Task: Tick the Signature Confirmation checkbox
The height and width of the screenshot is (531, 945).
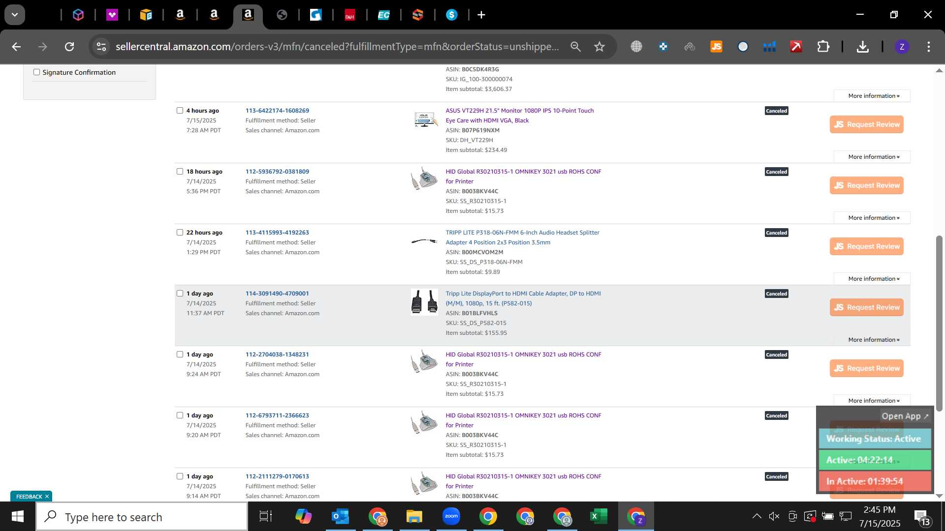Action: (36, 72)
